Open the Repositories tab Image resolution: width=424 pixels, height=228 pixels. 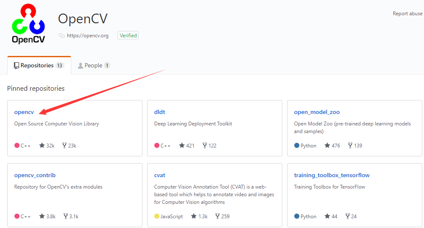coord(39,65)
